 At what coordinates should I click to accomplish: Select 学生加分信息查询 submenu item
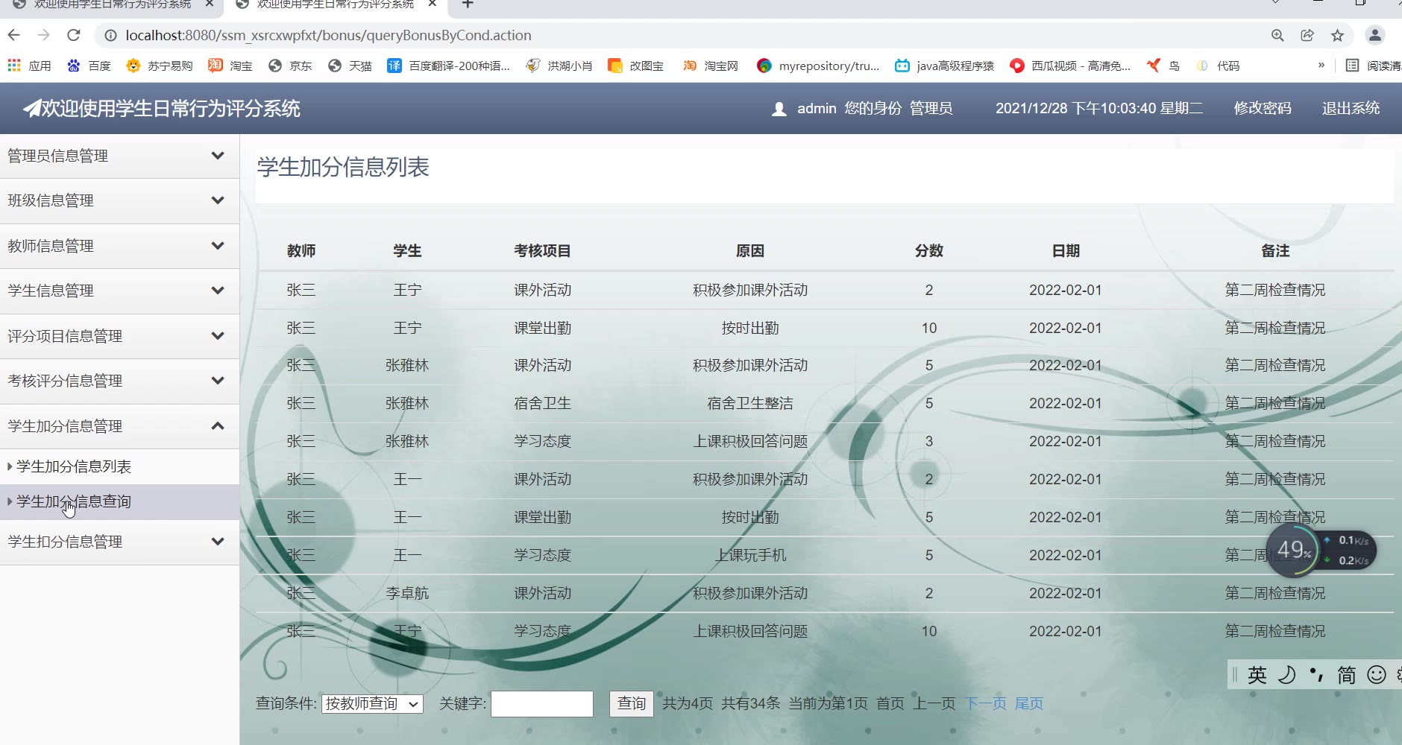119,501
